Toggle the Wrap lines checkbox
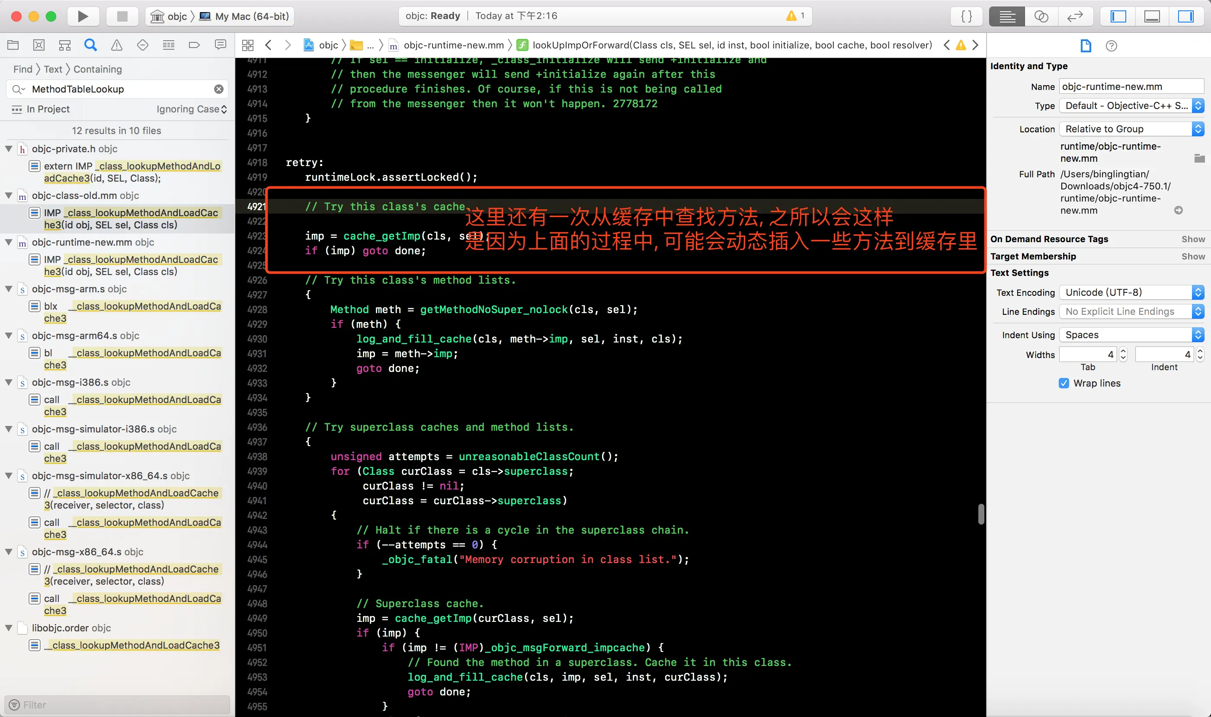This screenshot has height=717, width=1211. [1064, 383]
